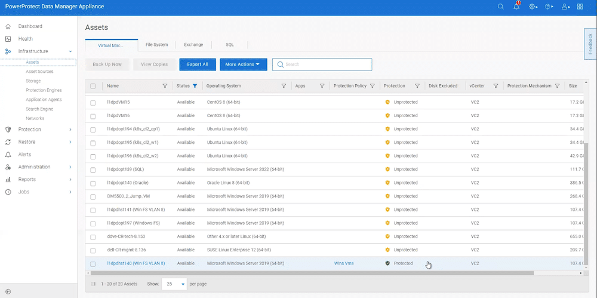Open Protection Engines in sidebar
This screenshot has height=298, width=597.
click(44, 90)
